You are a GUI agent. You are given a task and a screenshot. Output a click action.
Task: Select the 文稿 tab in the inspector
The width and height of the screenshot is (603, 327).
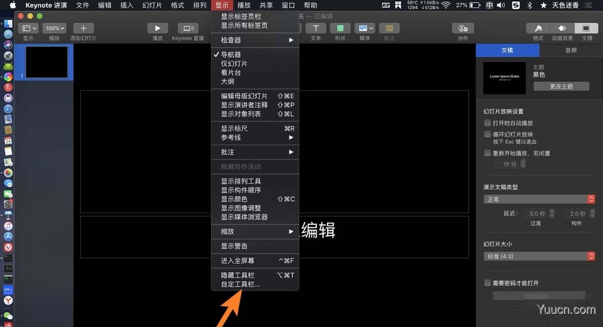coord(507,50)
